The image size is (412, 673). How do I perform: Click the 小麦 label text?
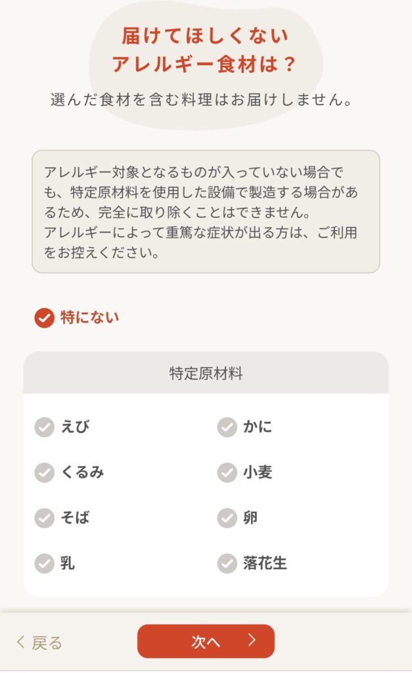point(257,473)
